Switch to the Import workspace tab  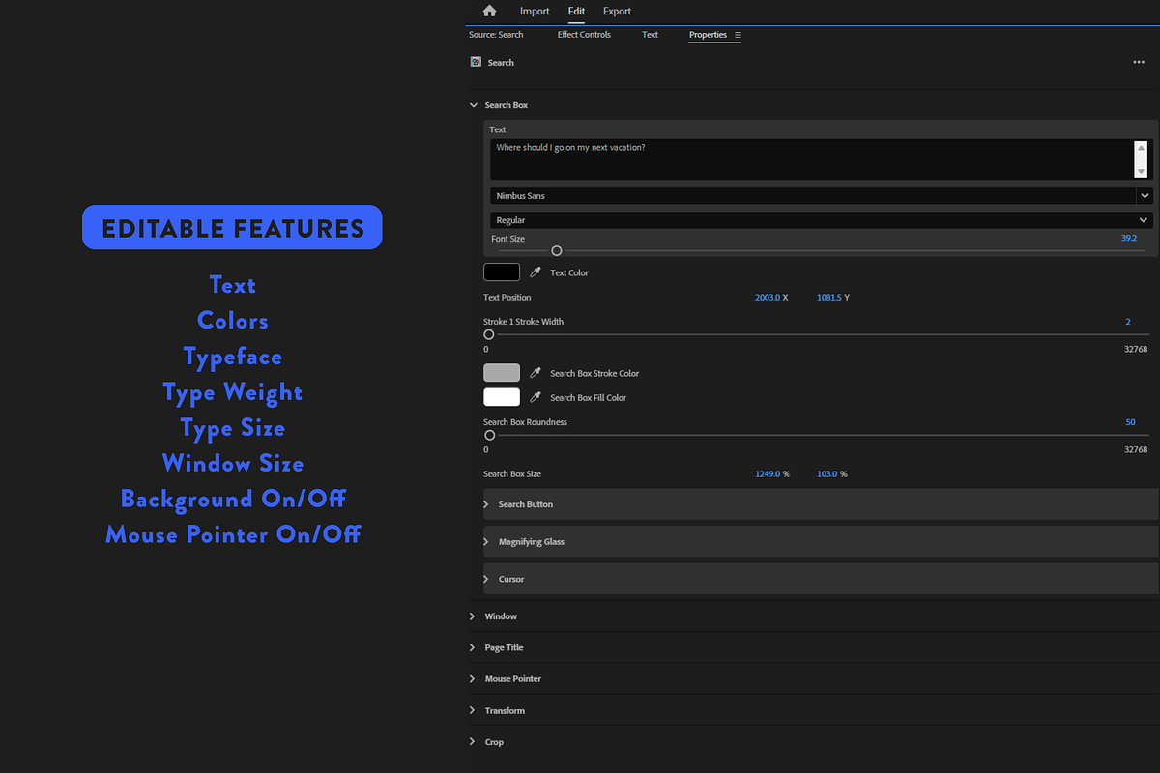(x=535, y=12)
